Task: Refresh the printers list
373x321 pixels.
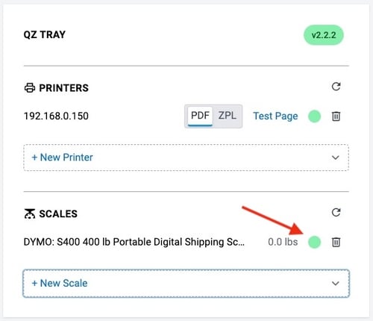Action: click(x=336, y=87)
